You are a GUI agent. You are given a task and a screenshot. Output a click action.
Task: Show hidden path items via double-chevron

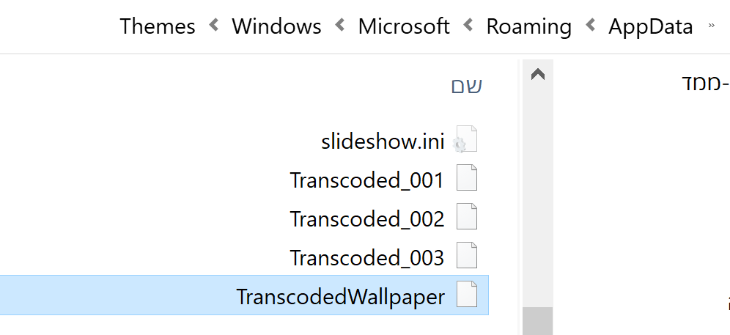(711, 26)
